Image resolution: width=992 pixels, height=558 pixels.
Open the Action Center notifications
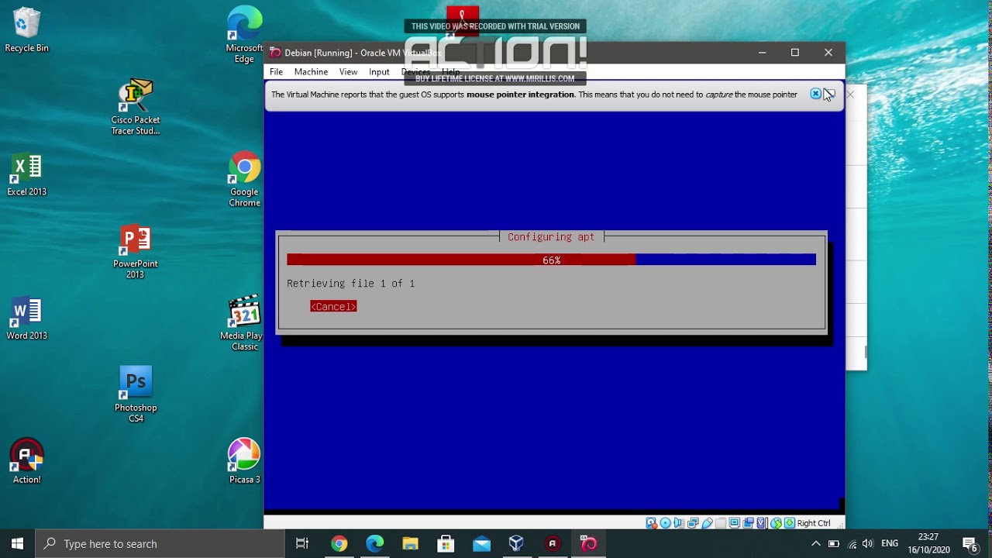pos(970,544)
